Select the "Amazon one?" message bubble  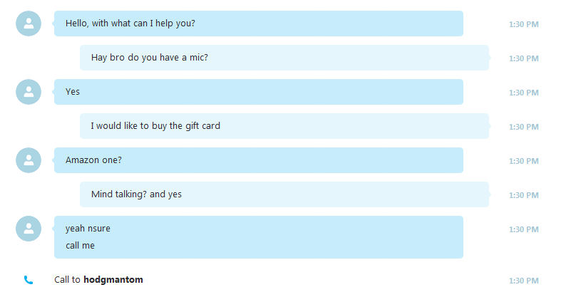click(x=259, y=160)
